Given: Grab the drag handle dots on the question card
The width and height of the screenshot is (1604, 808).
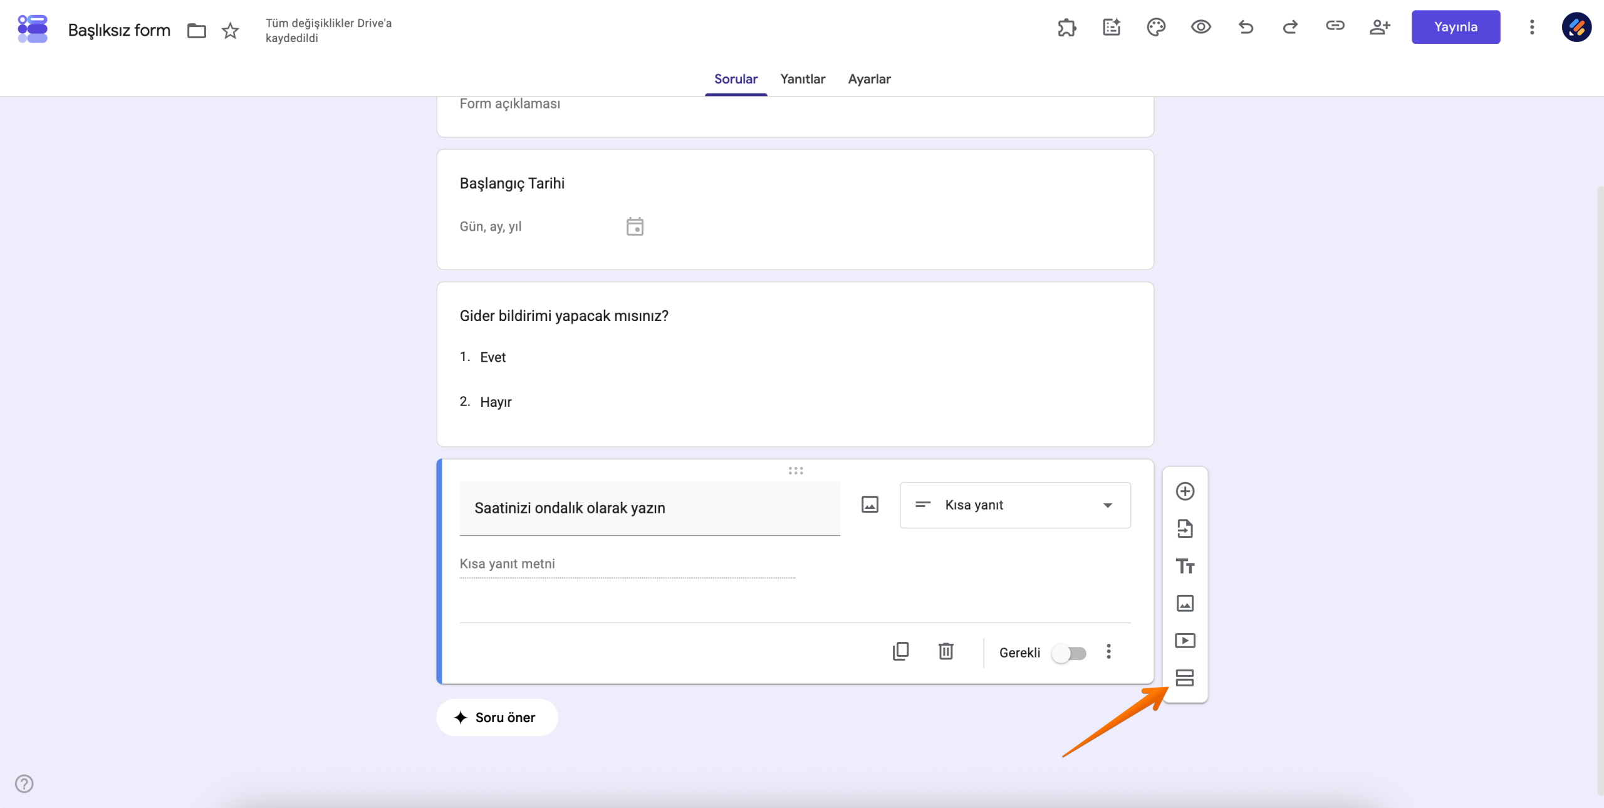Looking at the screenshot, I should [x=796, y=471].
